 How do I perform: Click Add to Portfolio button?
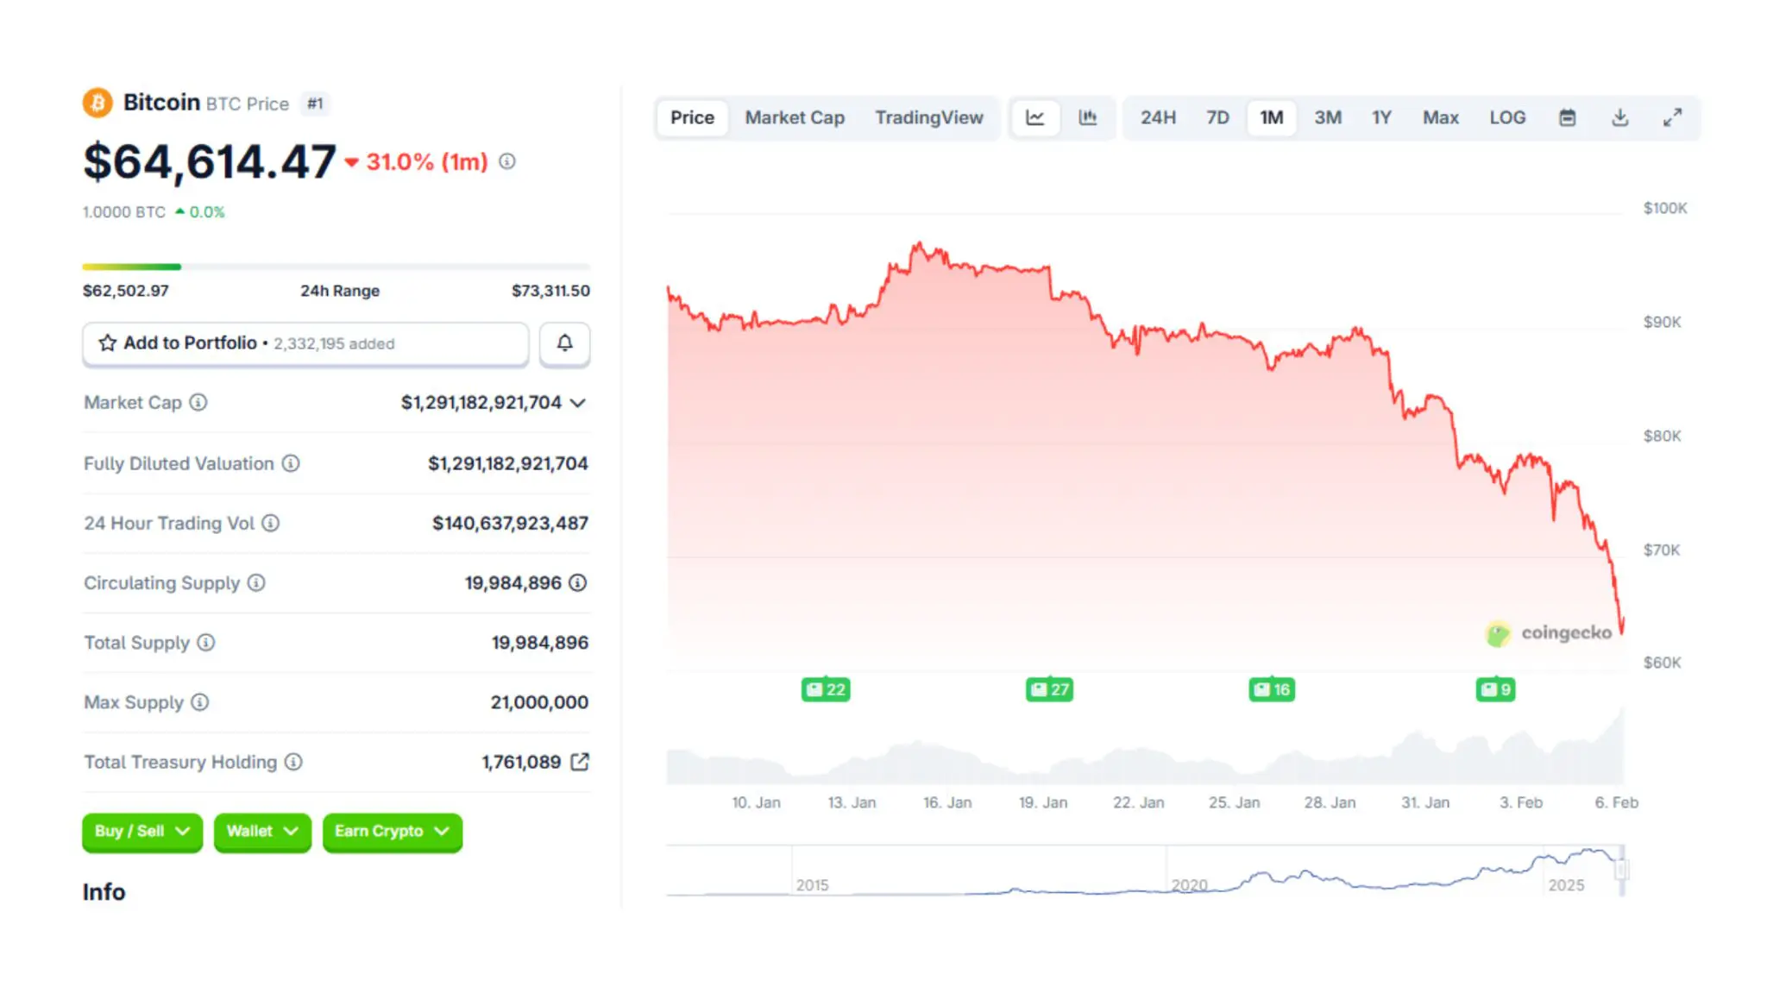click(305, 343)
